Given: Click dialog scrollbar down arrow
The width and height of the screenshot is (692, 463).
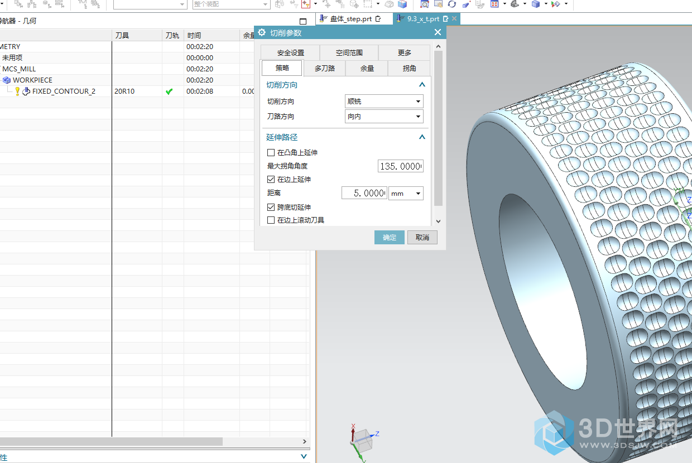Looking at the screenshot, I should tap(438, 221).
